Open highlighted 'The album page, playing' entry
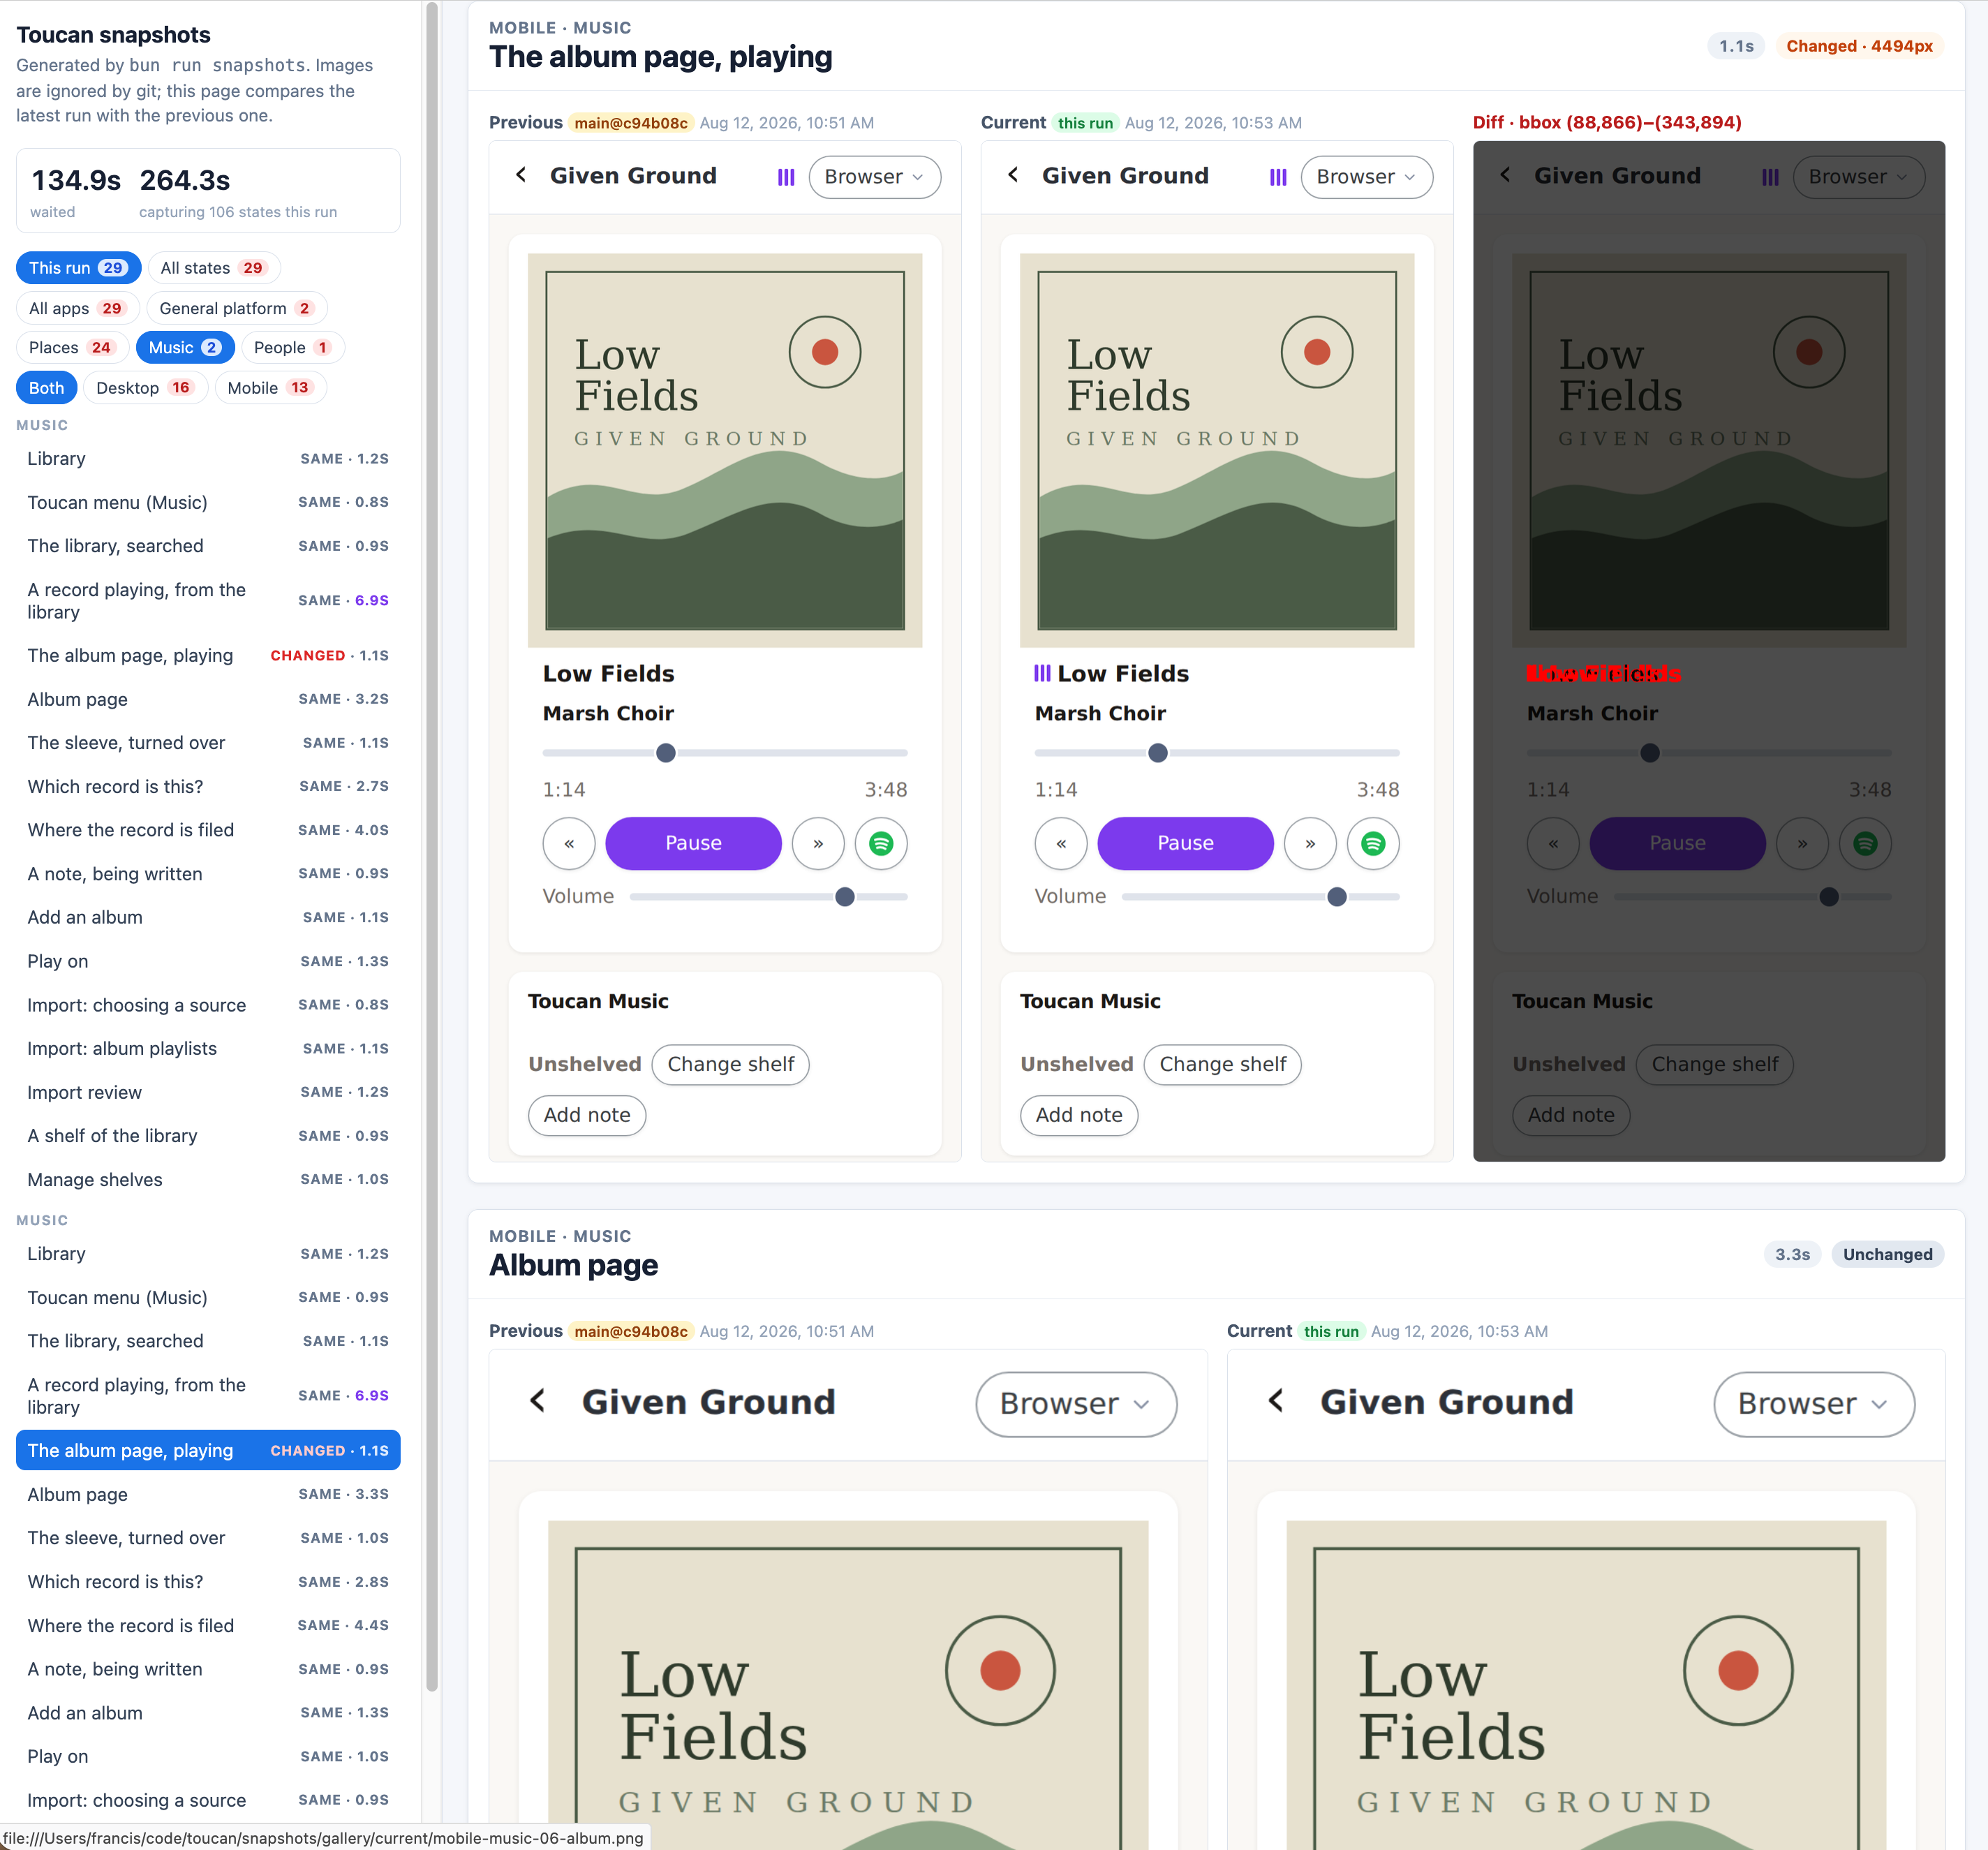 click(208, 1450)
